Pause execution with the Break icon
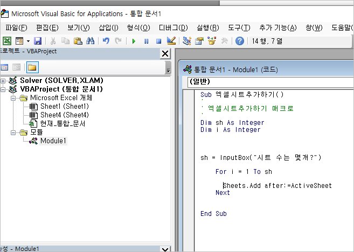 coord(146,41)
